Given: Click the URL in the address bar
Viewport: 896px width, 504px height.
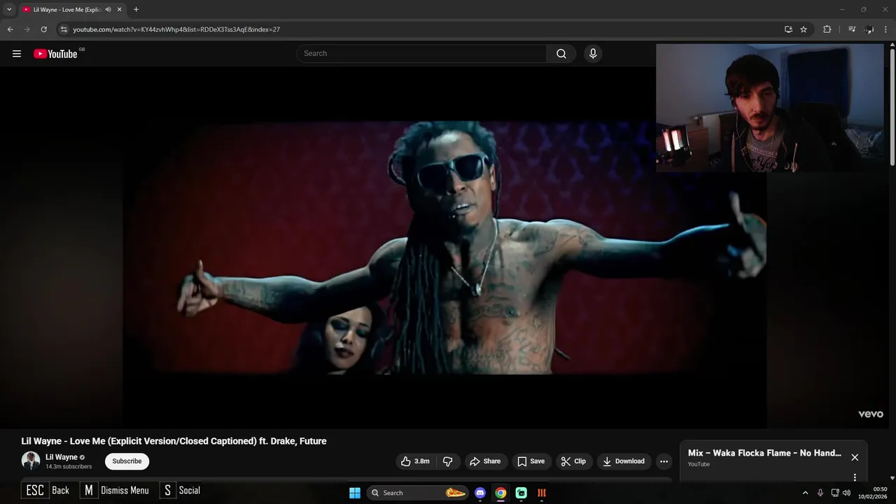Looking at the screenshot, I should tap(176, 29).
